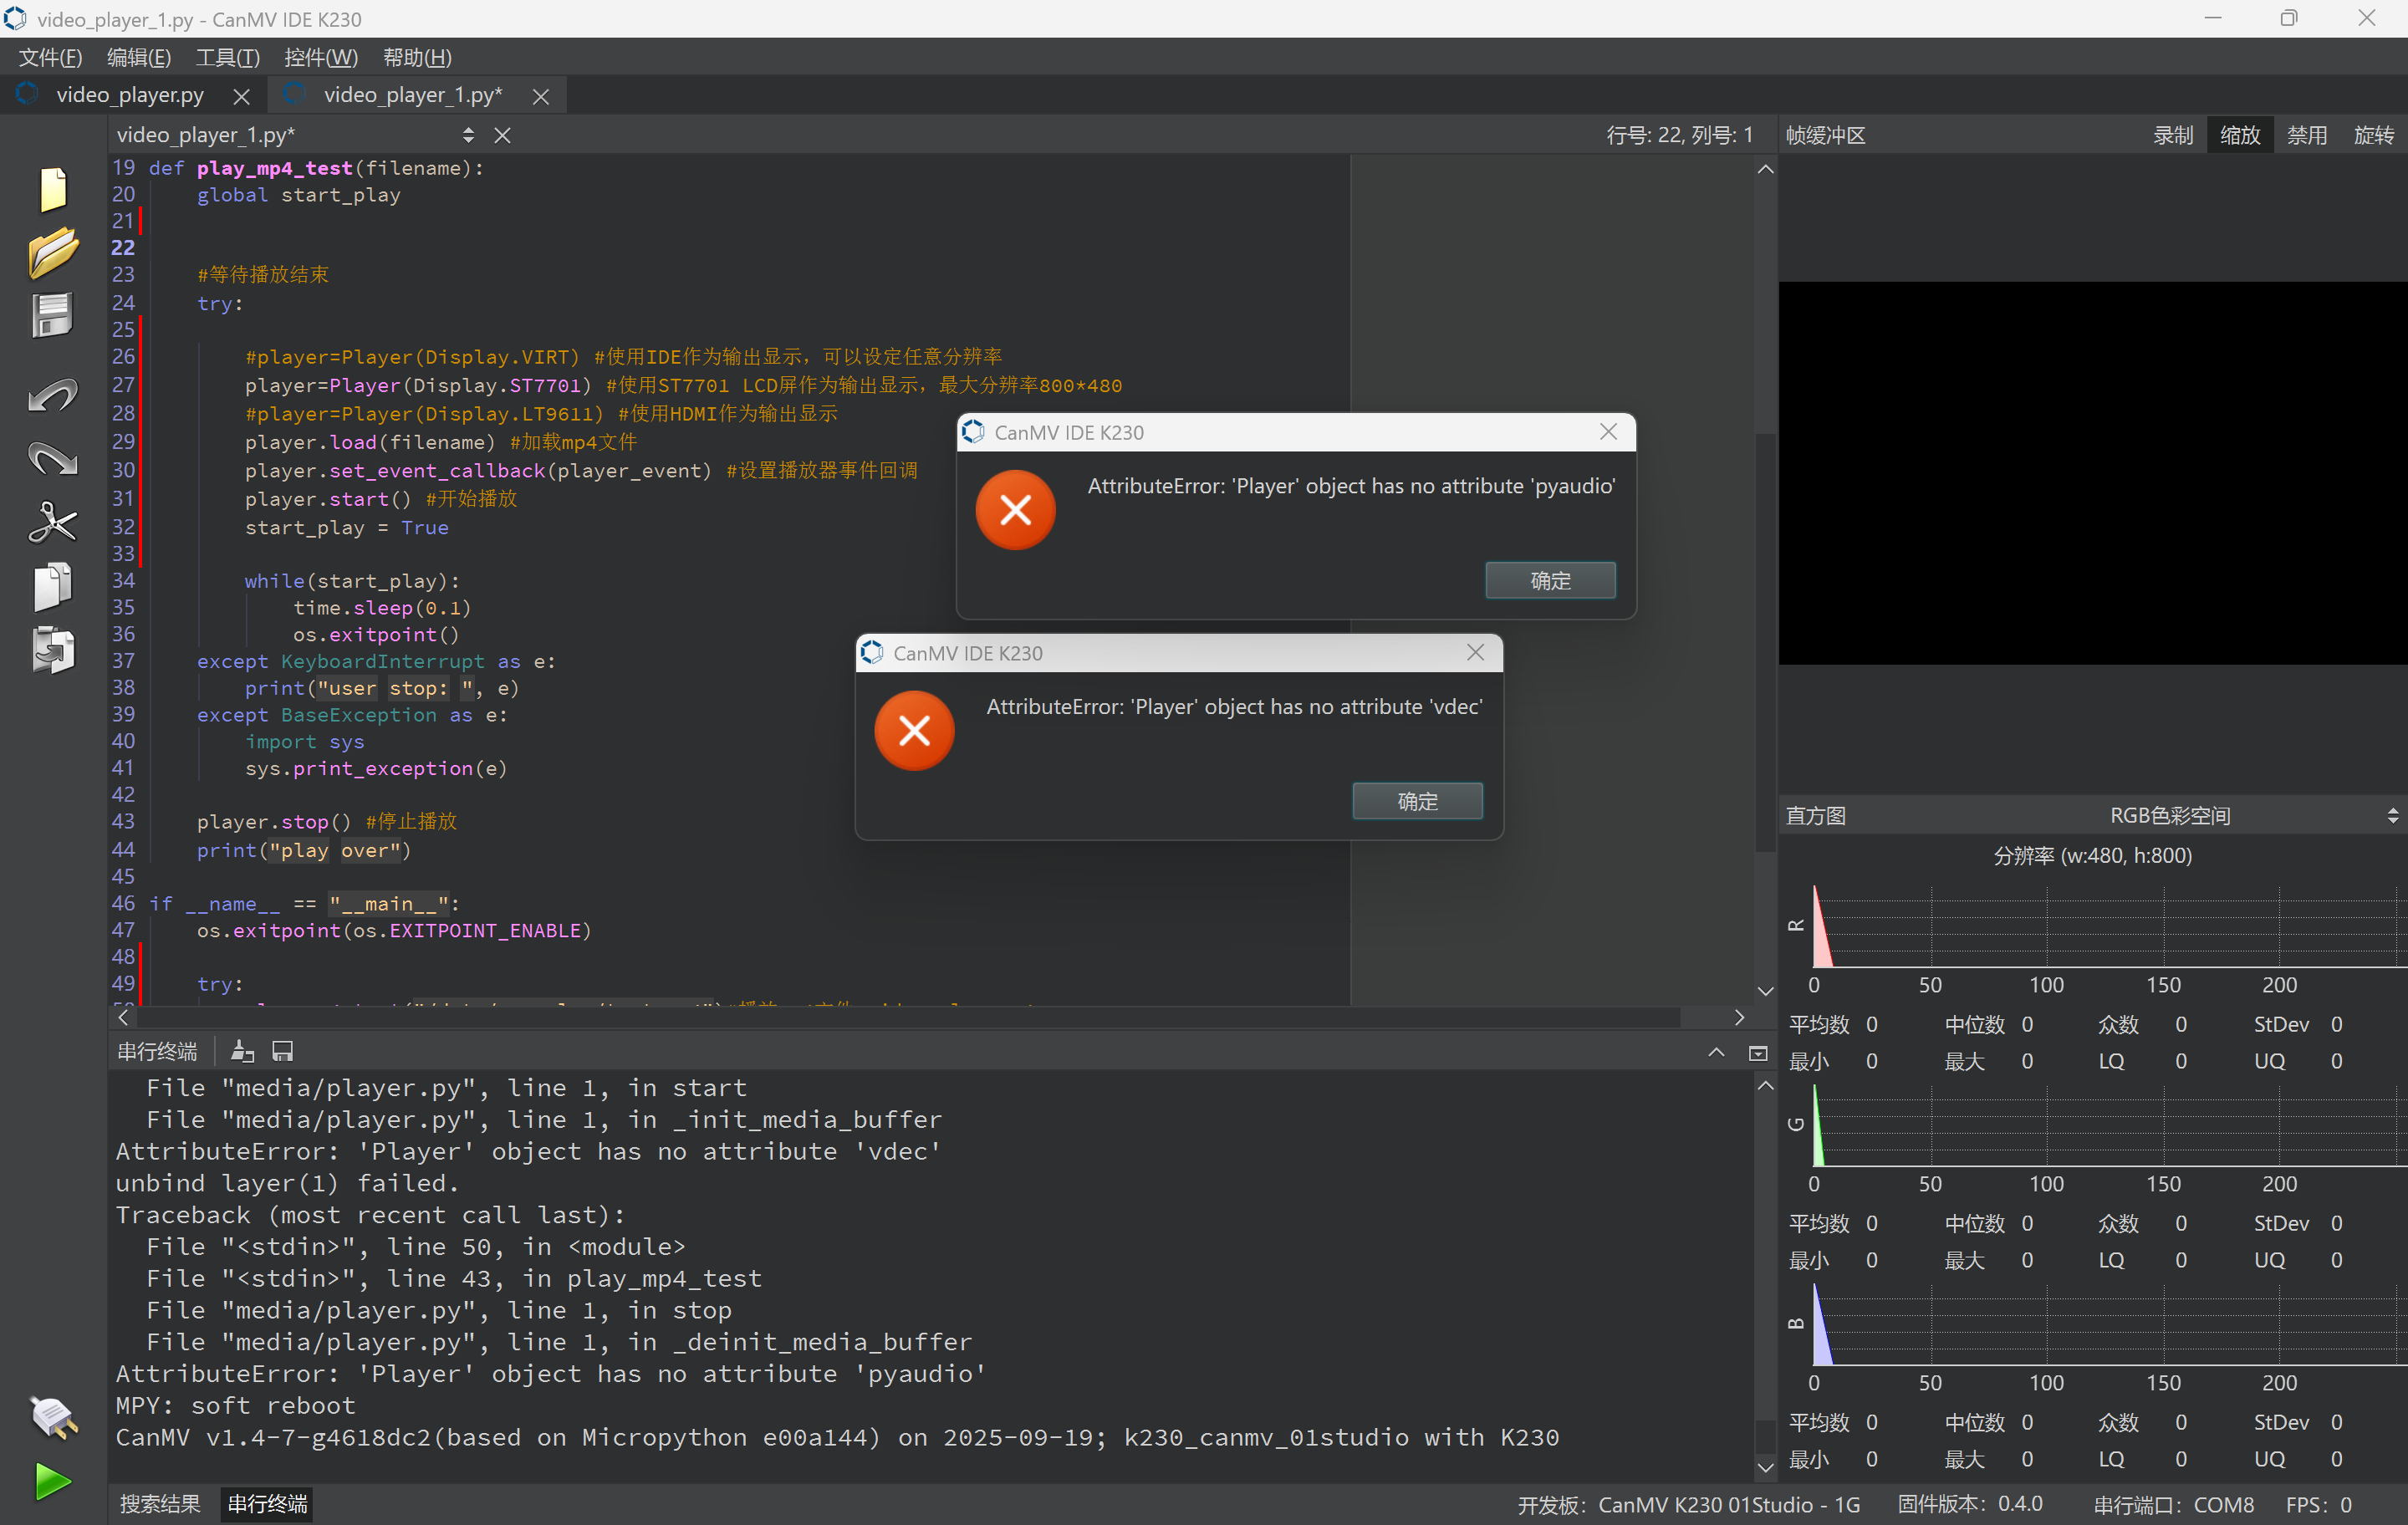Viewport: 2408px width, 1525px height.
Task: Close the video_player_1.py* tab
Action: coord(541,96)
